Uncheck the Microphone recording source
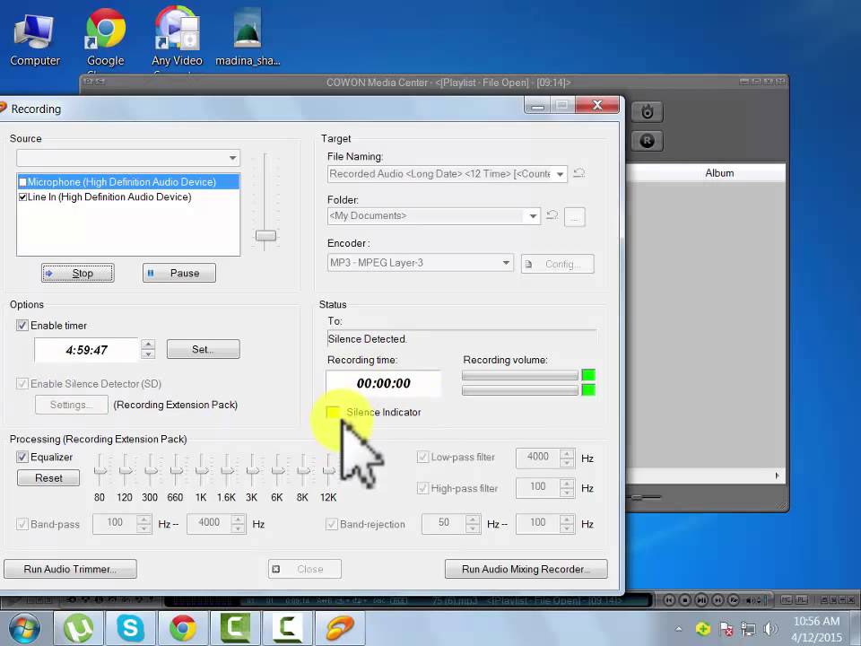Viewport: 861px width, 646px height. pos(22,181)
